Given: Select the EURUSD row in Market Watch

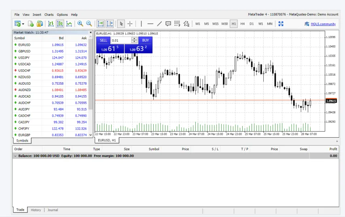Looking at the screenshot, I should pos(51,45).
